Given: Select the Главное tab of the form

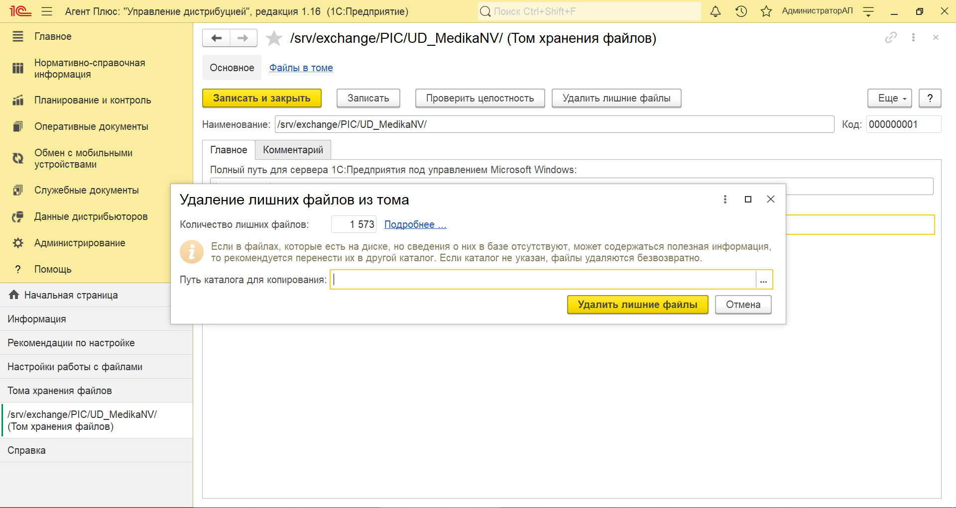Looking at the screenshot, I should (229, 150).
